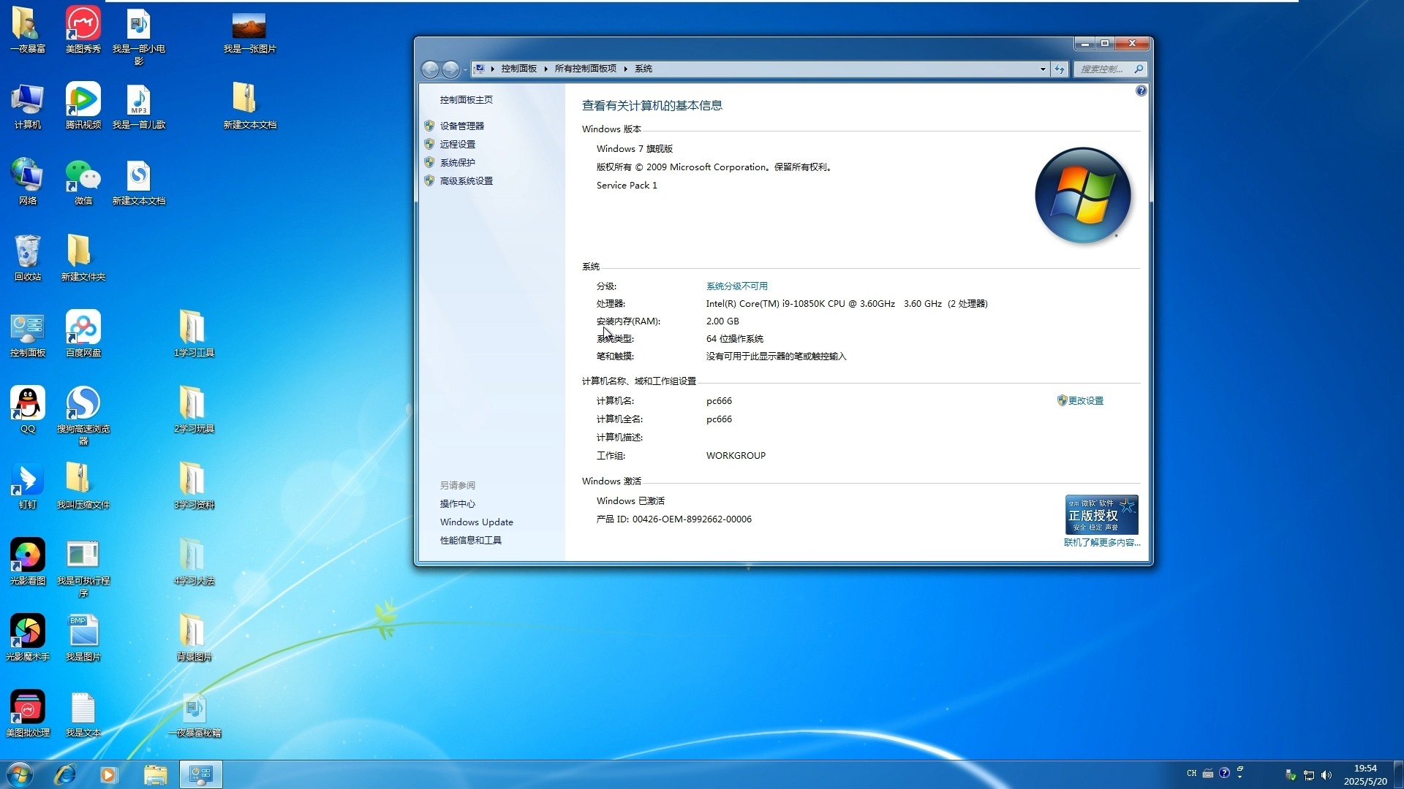The width and height of the screenshot is (1404, 789).
Task: Select 我是图片 BMP desktop file
Action: click(83, 639)
